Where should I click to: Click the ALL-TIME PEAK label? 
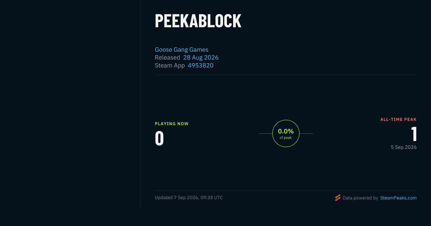click(398, 119)
